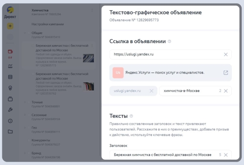Screen dimensions: 244x165
Task: Collapse the Общие group chevron
Action: pyautogui.click(x=25, y=33)
